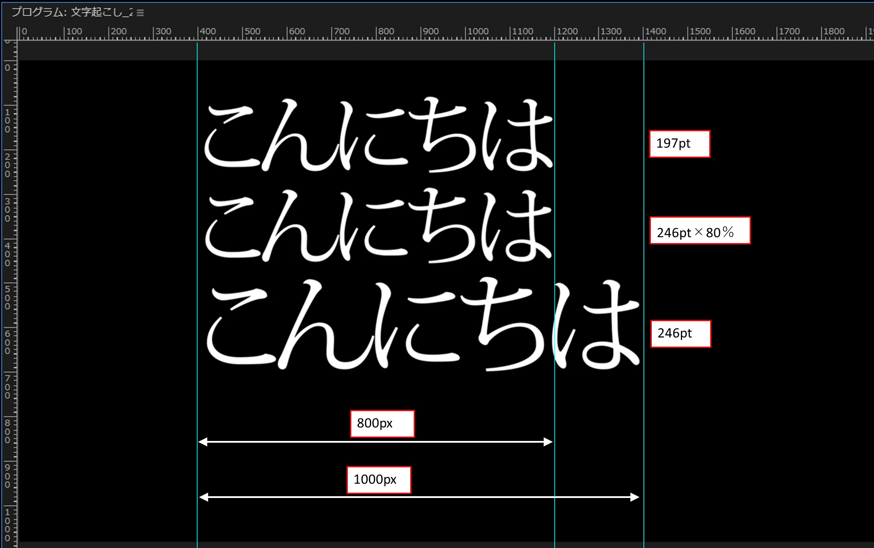
Task: Click the 197pt label box
Action: coord(679,144)
